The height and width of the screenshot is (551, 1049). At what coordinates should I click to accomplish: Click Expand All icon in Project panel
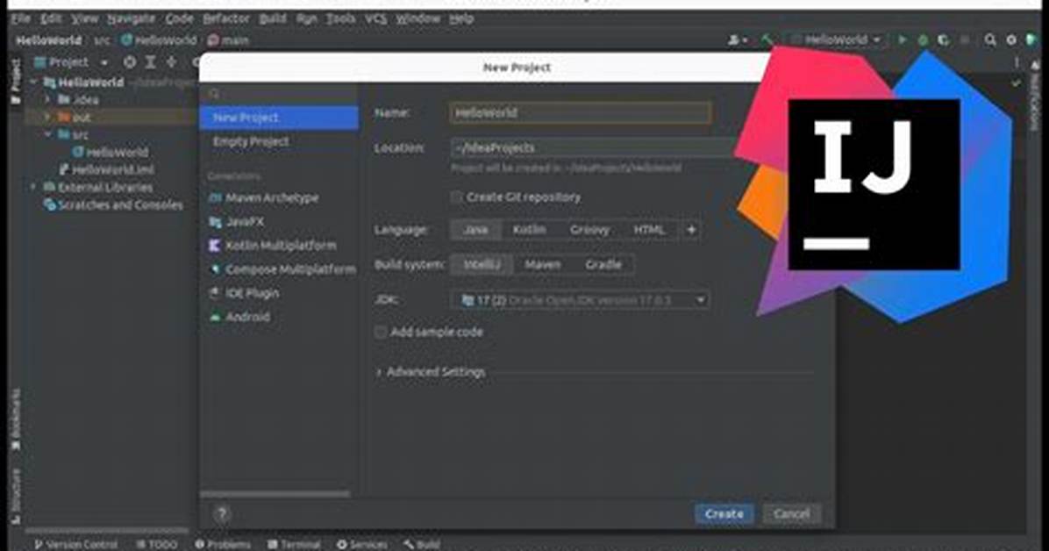[x=151, y=62]
